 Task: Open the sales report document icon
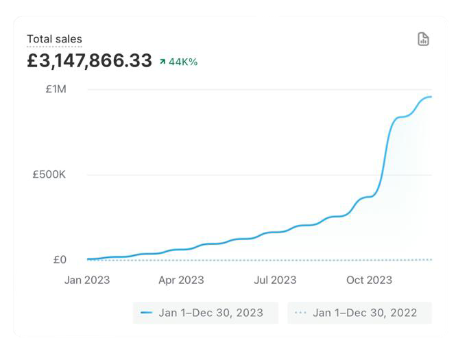[x=423, y=39]
